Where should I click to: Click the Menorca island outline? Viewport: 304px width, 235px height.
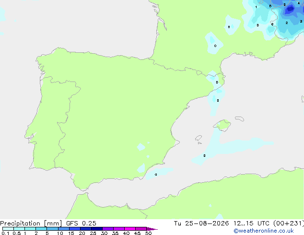(239, 118)
